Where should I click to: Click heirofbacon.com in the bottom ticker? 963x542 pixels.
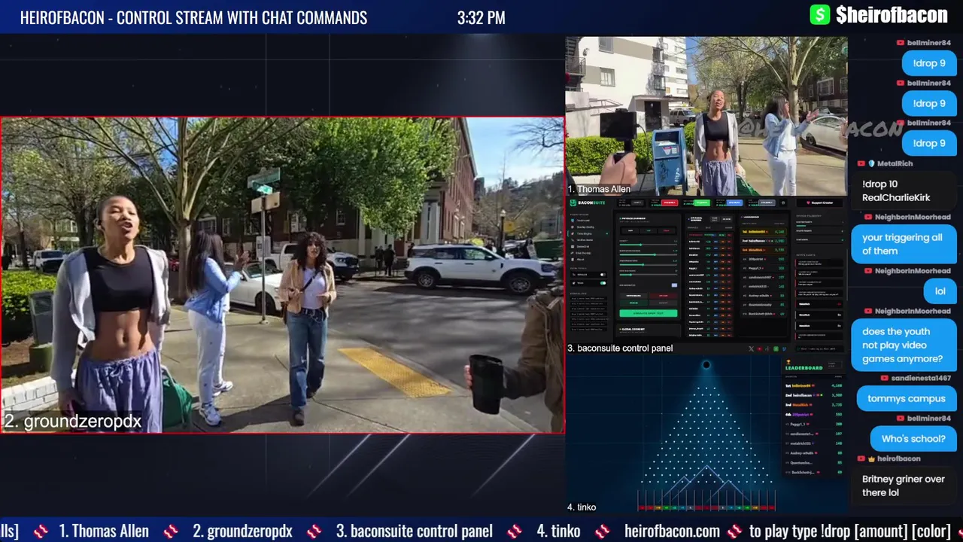(x=672, y=531)
